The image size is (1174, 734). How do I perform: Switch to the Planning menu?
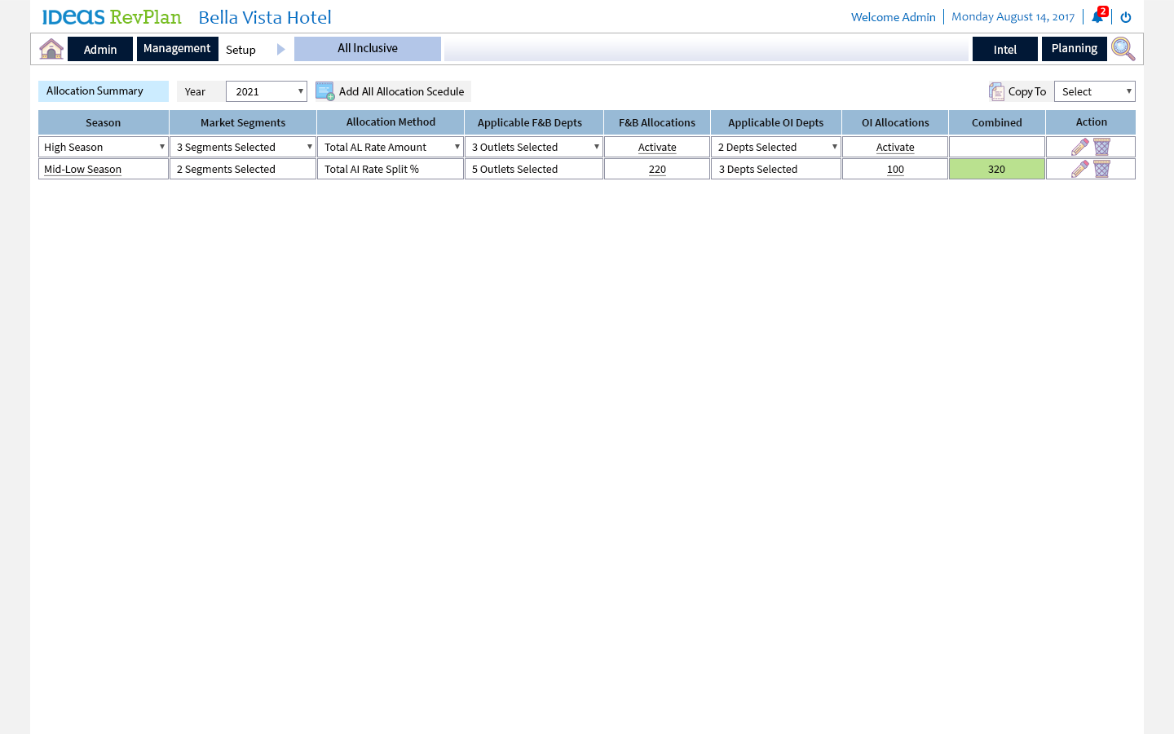click(1074, 49)
